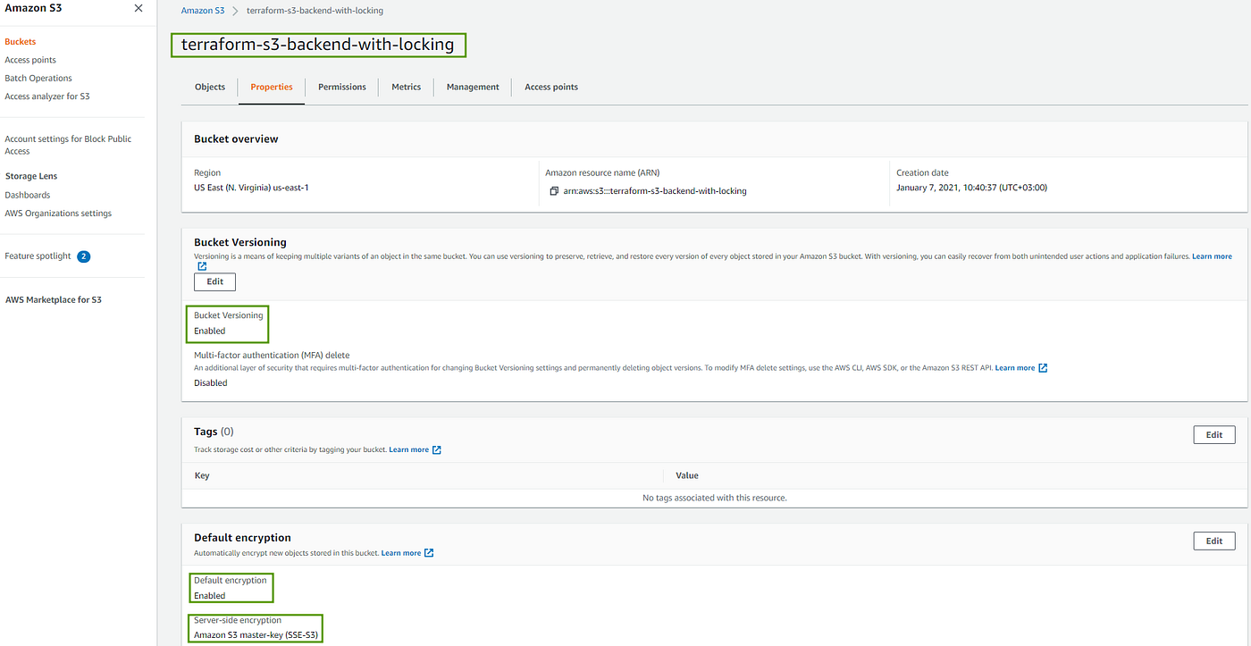This screenshot has width=1251, height=646.
Task: Click the region value US East (N. Virginia) us-east-1
Action: tap(251, 189)
